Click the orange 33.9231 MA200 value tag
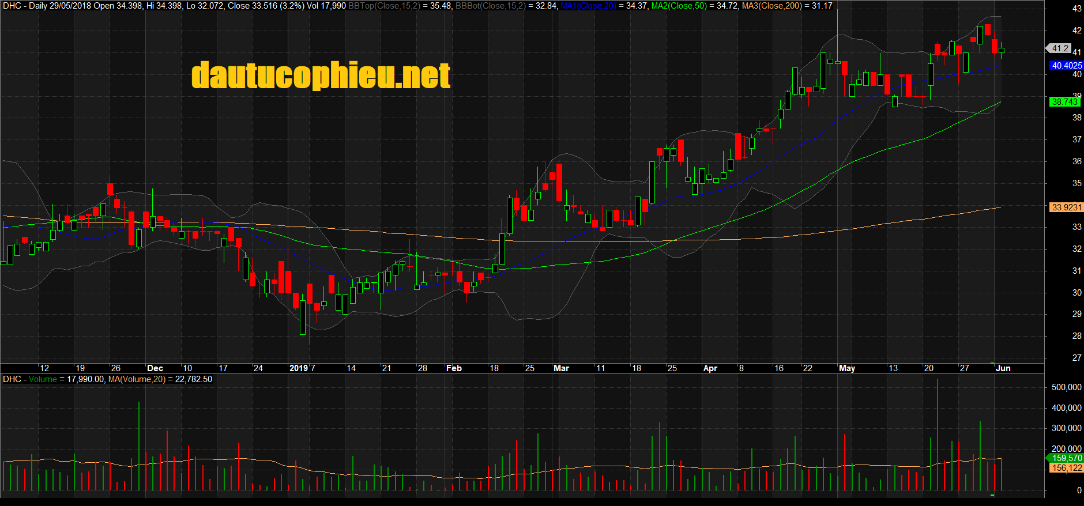 tap(1066, 207)
